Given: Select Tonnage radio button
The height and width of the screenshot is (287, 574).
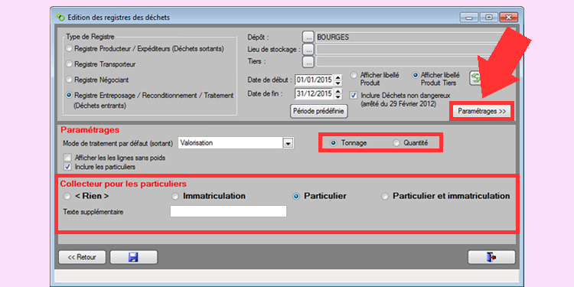Looking at the screenshot, I should point(333,143).
